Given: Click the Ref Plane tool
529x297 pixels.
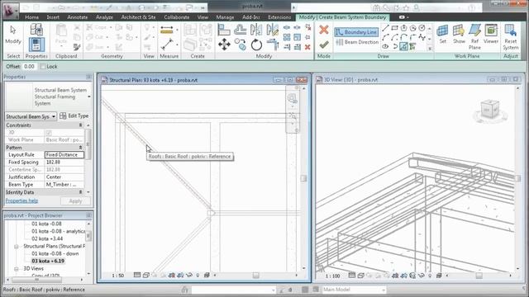Looking at the screenshot, I should (474, 36).
